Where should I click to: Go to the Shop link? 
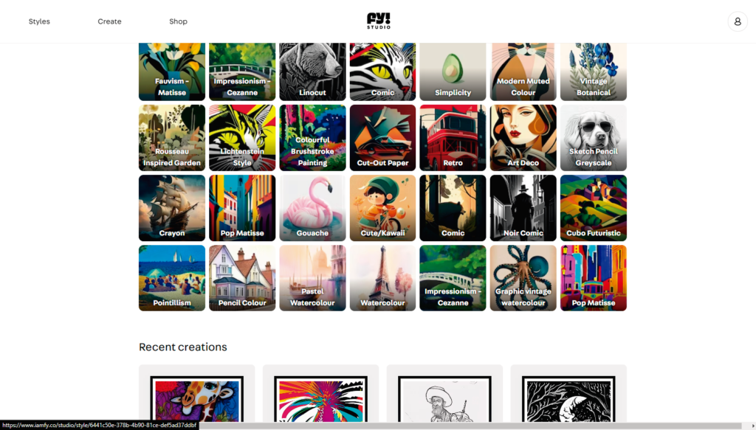coord(178,21)
